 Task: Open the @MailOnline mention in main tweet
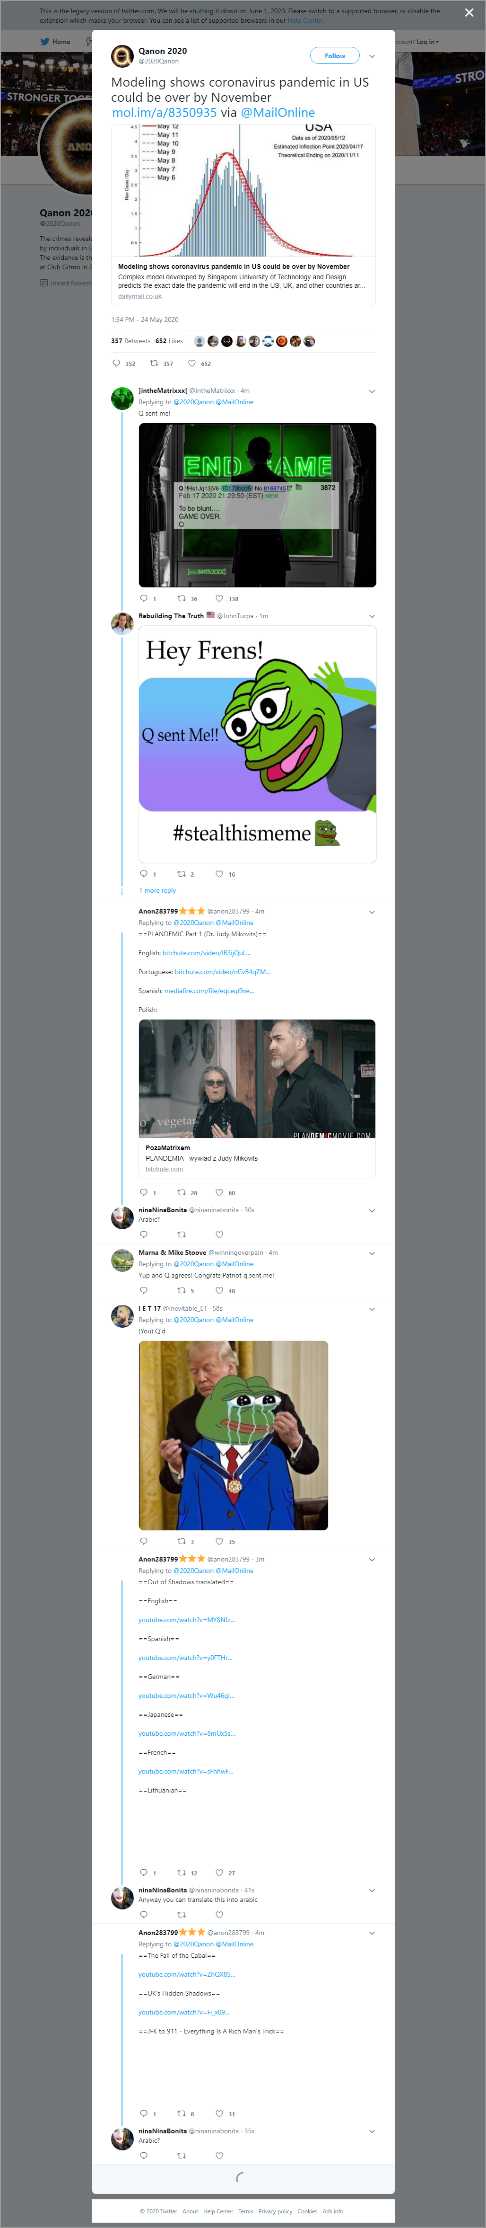[277, 113]
